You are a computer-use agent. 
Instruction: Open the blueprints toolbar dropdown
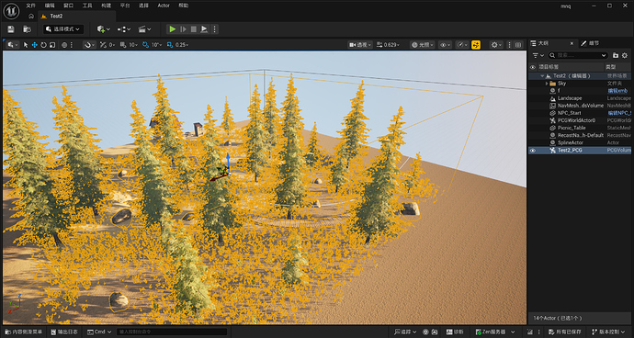pos(124,29)
